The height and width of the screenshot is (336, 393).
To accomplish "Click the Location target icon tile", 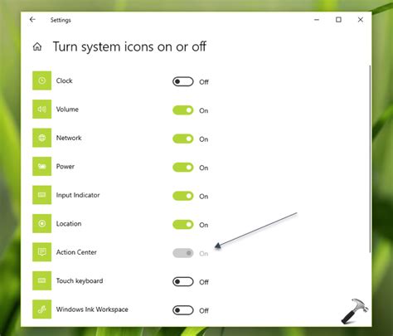I will pyautogui.click(x=41, y=223).
